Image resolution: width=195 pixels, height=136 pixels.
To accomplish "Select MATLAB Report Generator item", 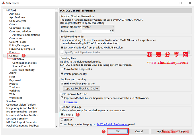I will point(22,122).
